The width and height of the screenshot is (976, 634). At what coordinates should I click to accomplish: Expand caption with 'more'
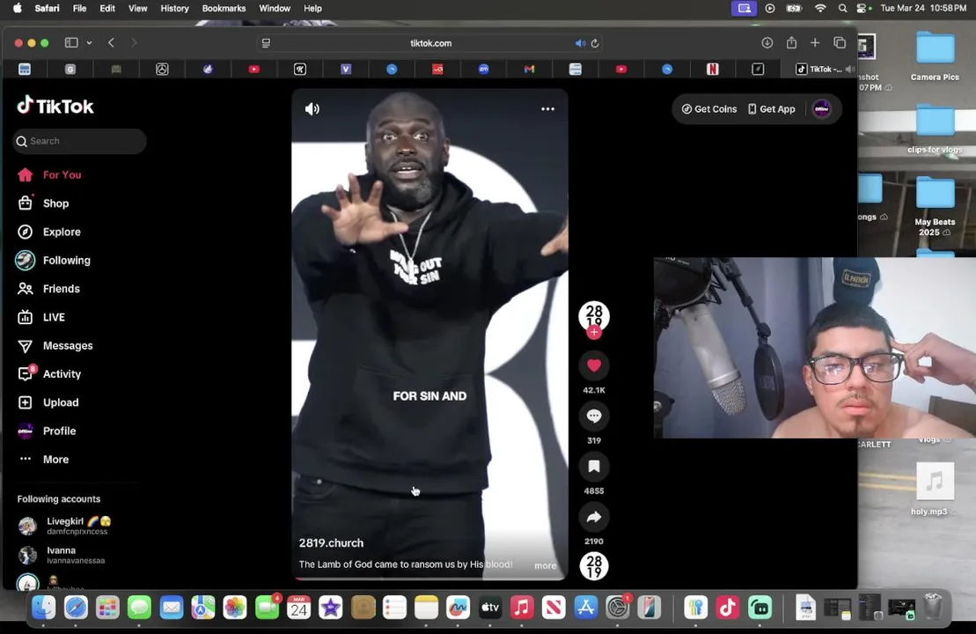click(546, 565)
